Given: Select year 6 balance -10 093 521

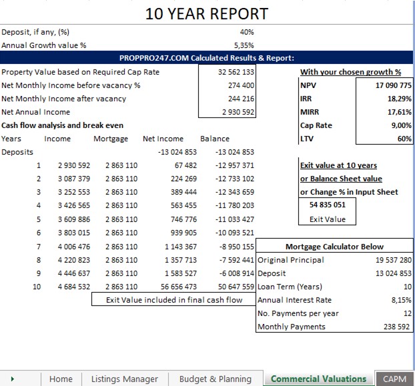Looking at the screenshot, I should [x=235, y=233].
